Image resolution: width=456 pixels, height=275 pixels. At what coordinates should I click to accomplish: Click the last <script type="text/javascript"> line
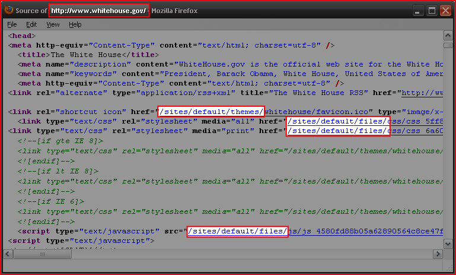coord(81,241)
